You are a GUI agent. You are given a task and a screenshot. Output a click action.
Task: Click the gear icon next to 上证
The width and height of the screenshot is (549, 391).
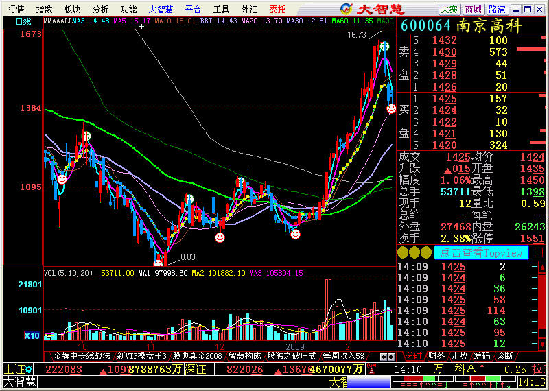point(28,369)
